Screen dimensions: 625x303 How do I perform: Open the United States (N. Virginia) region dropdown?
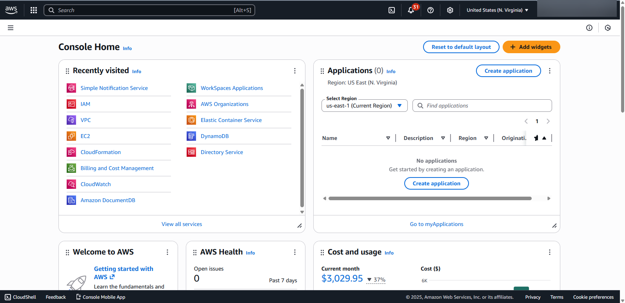point(497,10)
